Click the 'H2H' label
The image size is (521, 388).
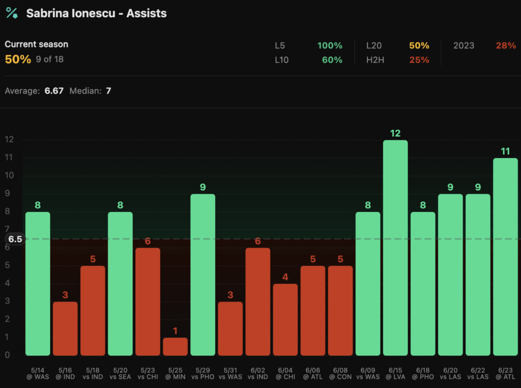tap(375, 60)
